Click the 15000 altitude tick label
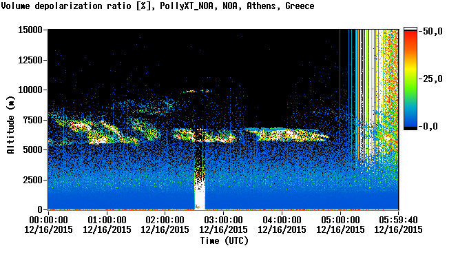The image size is (458, 268). point(30,30)
